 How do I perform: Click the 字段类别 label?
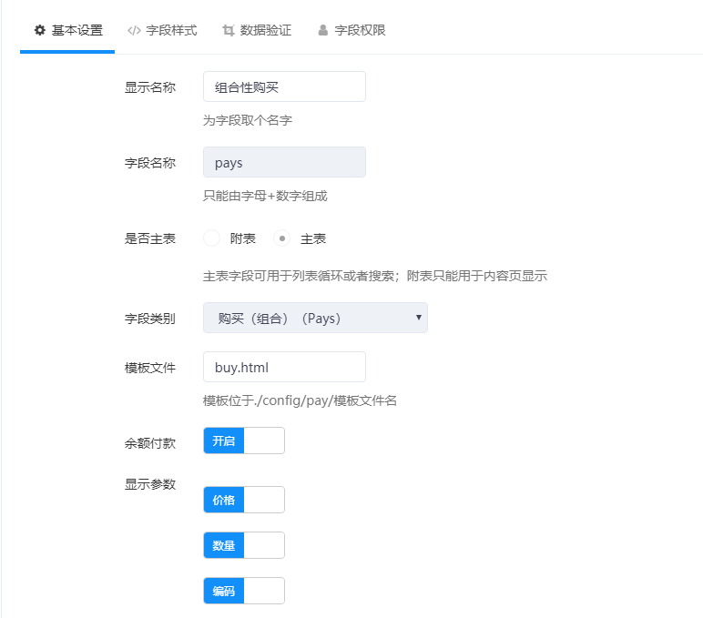[x=149, y=319]
